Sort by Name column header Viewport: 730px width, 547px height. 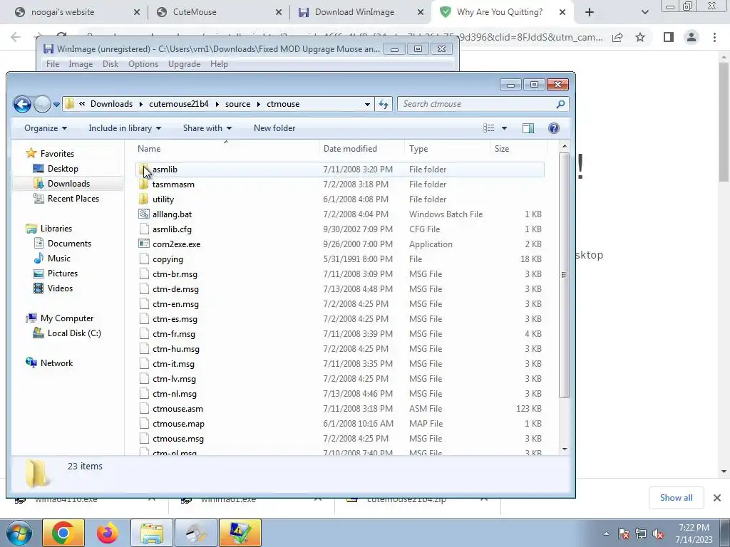click(x=225, y=149)
